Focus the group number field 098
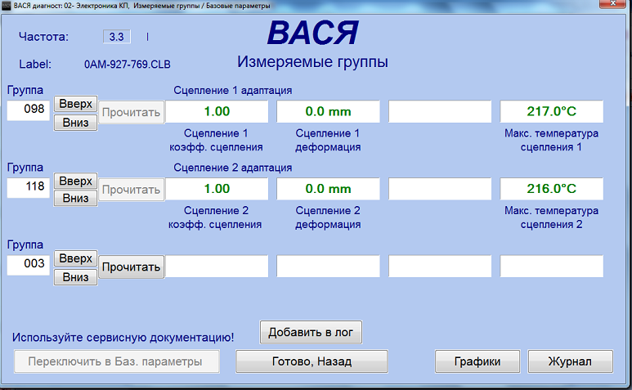Image resolution: width=632 pixels, height=390 pixels. 29,110
